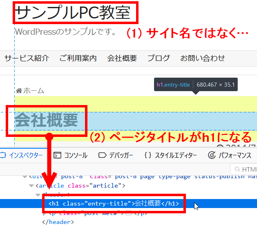Click the performance gauge icon

(x=212, y=155)
